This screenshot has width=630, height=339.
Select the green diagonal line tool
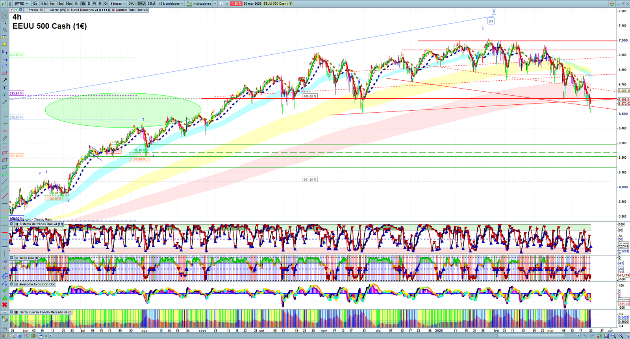(x=4, y=189)
